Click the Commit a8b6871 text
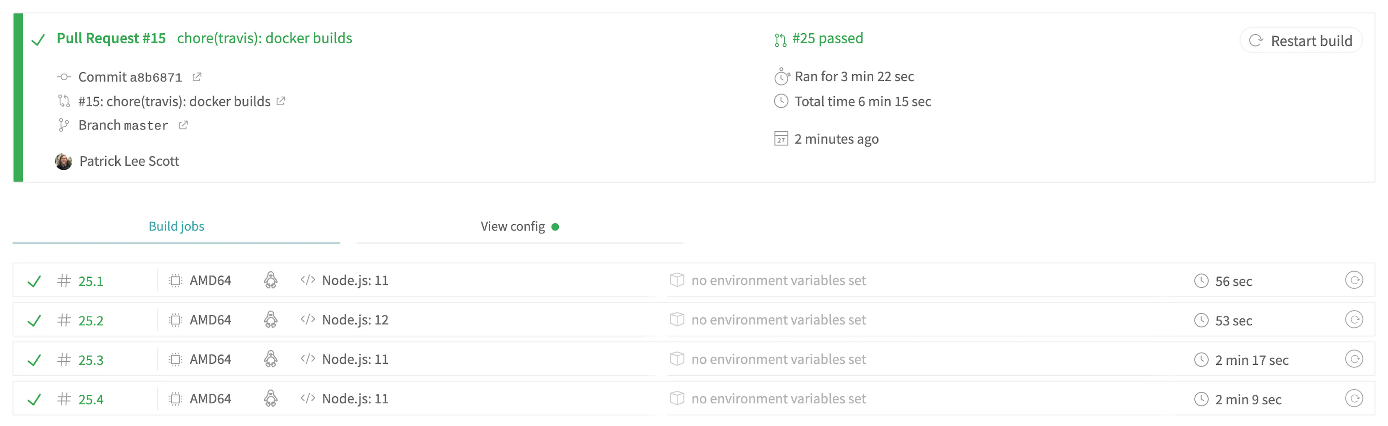 (130, 77)
